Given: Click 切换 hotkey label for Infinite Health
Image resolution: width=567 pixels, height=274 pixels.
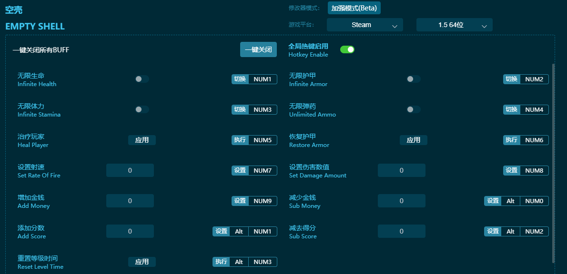Looking at the screenshot, I should point(240,79).
